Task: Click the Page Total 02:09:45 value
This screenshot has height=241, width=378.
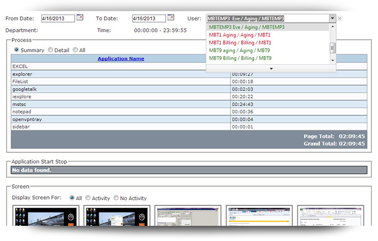Action: point(352,137)
